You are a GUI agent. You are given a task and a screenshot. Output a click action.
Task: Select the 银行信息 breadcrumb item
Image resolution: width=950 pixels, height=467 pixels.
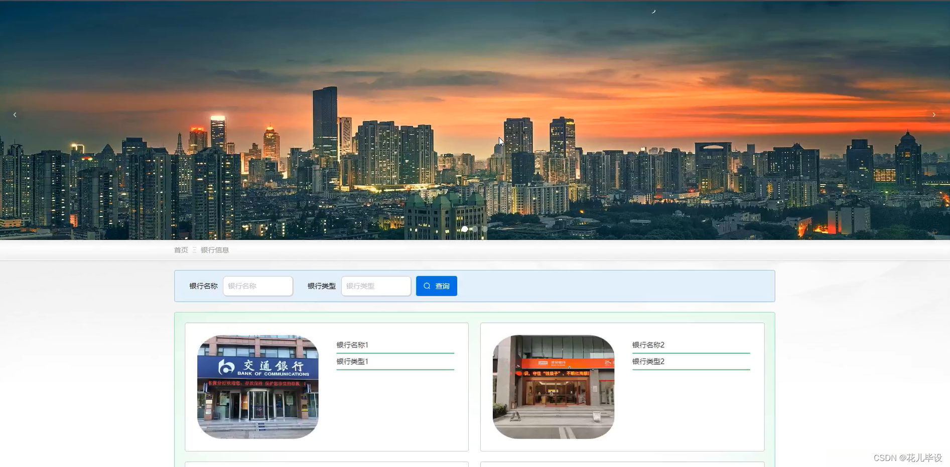[214, 250]
